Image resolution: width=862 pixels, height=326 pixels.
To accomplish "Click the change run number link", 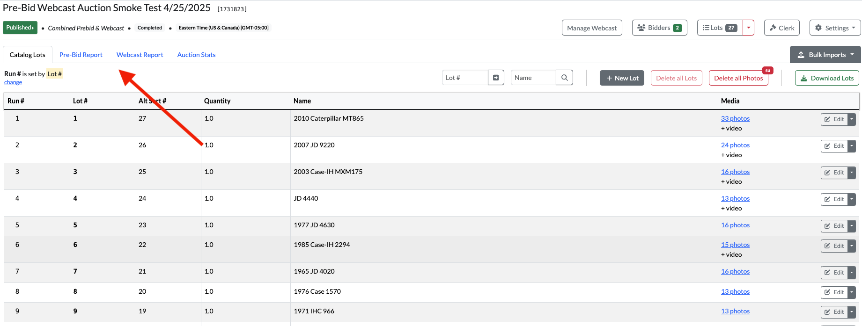I will pos(13,82).
